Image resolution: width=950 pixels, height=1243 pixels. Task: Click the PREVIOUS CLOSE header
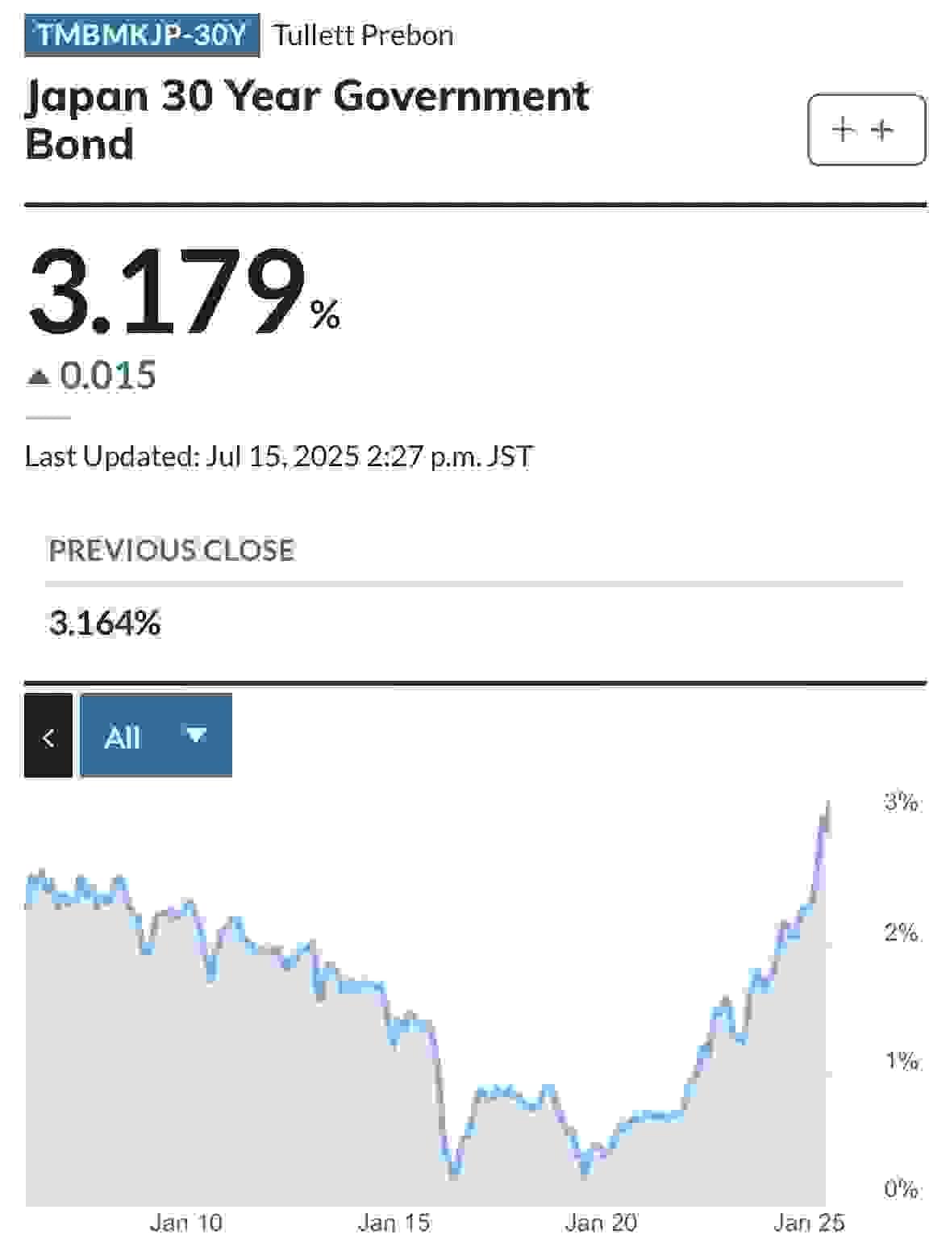(x=172, y=550)
